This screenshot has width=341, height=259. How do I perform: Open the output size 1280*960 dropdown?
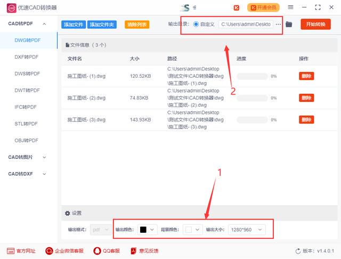pos(247,230)
